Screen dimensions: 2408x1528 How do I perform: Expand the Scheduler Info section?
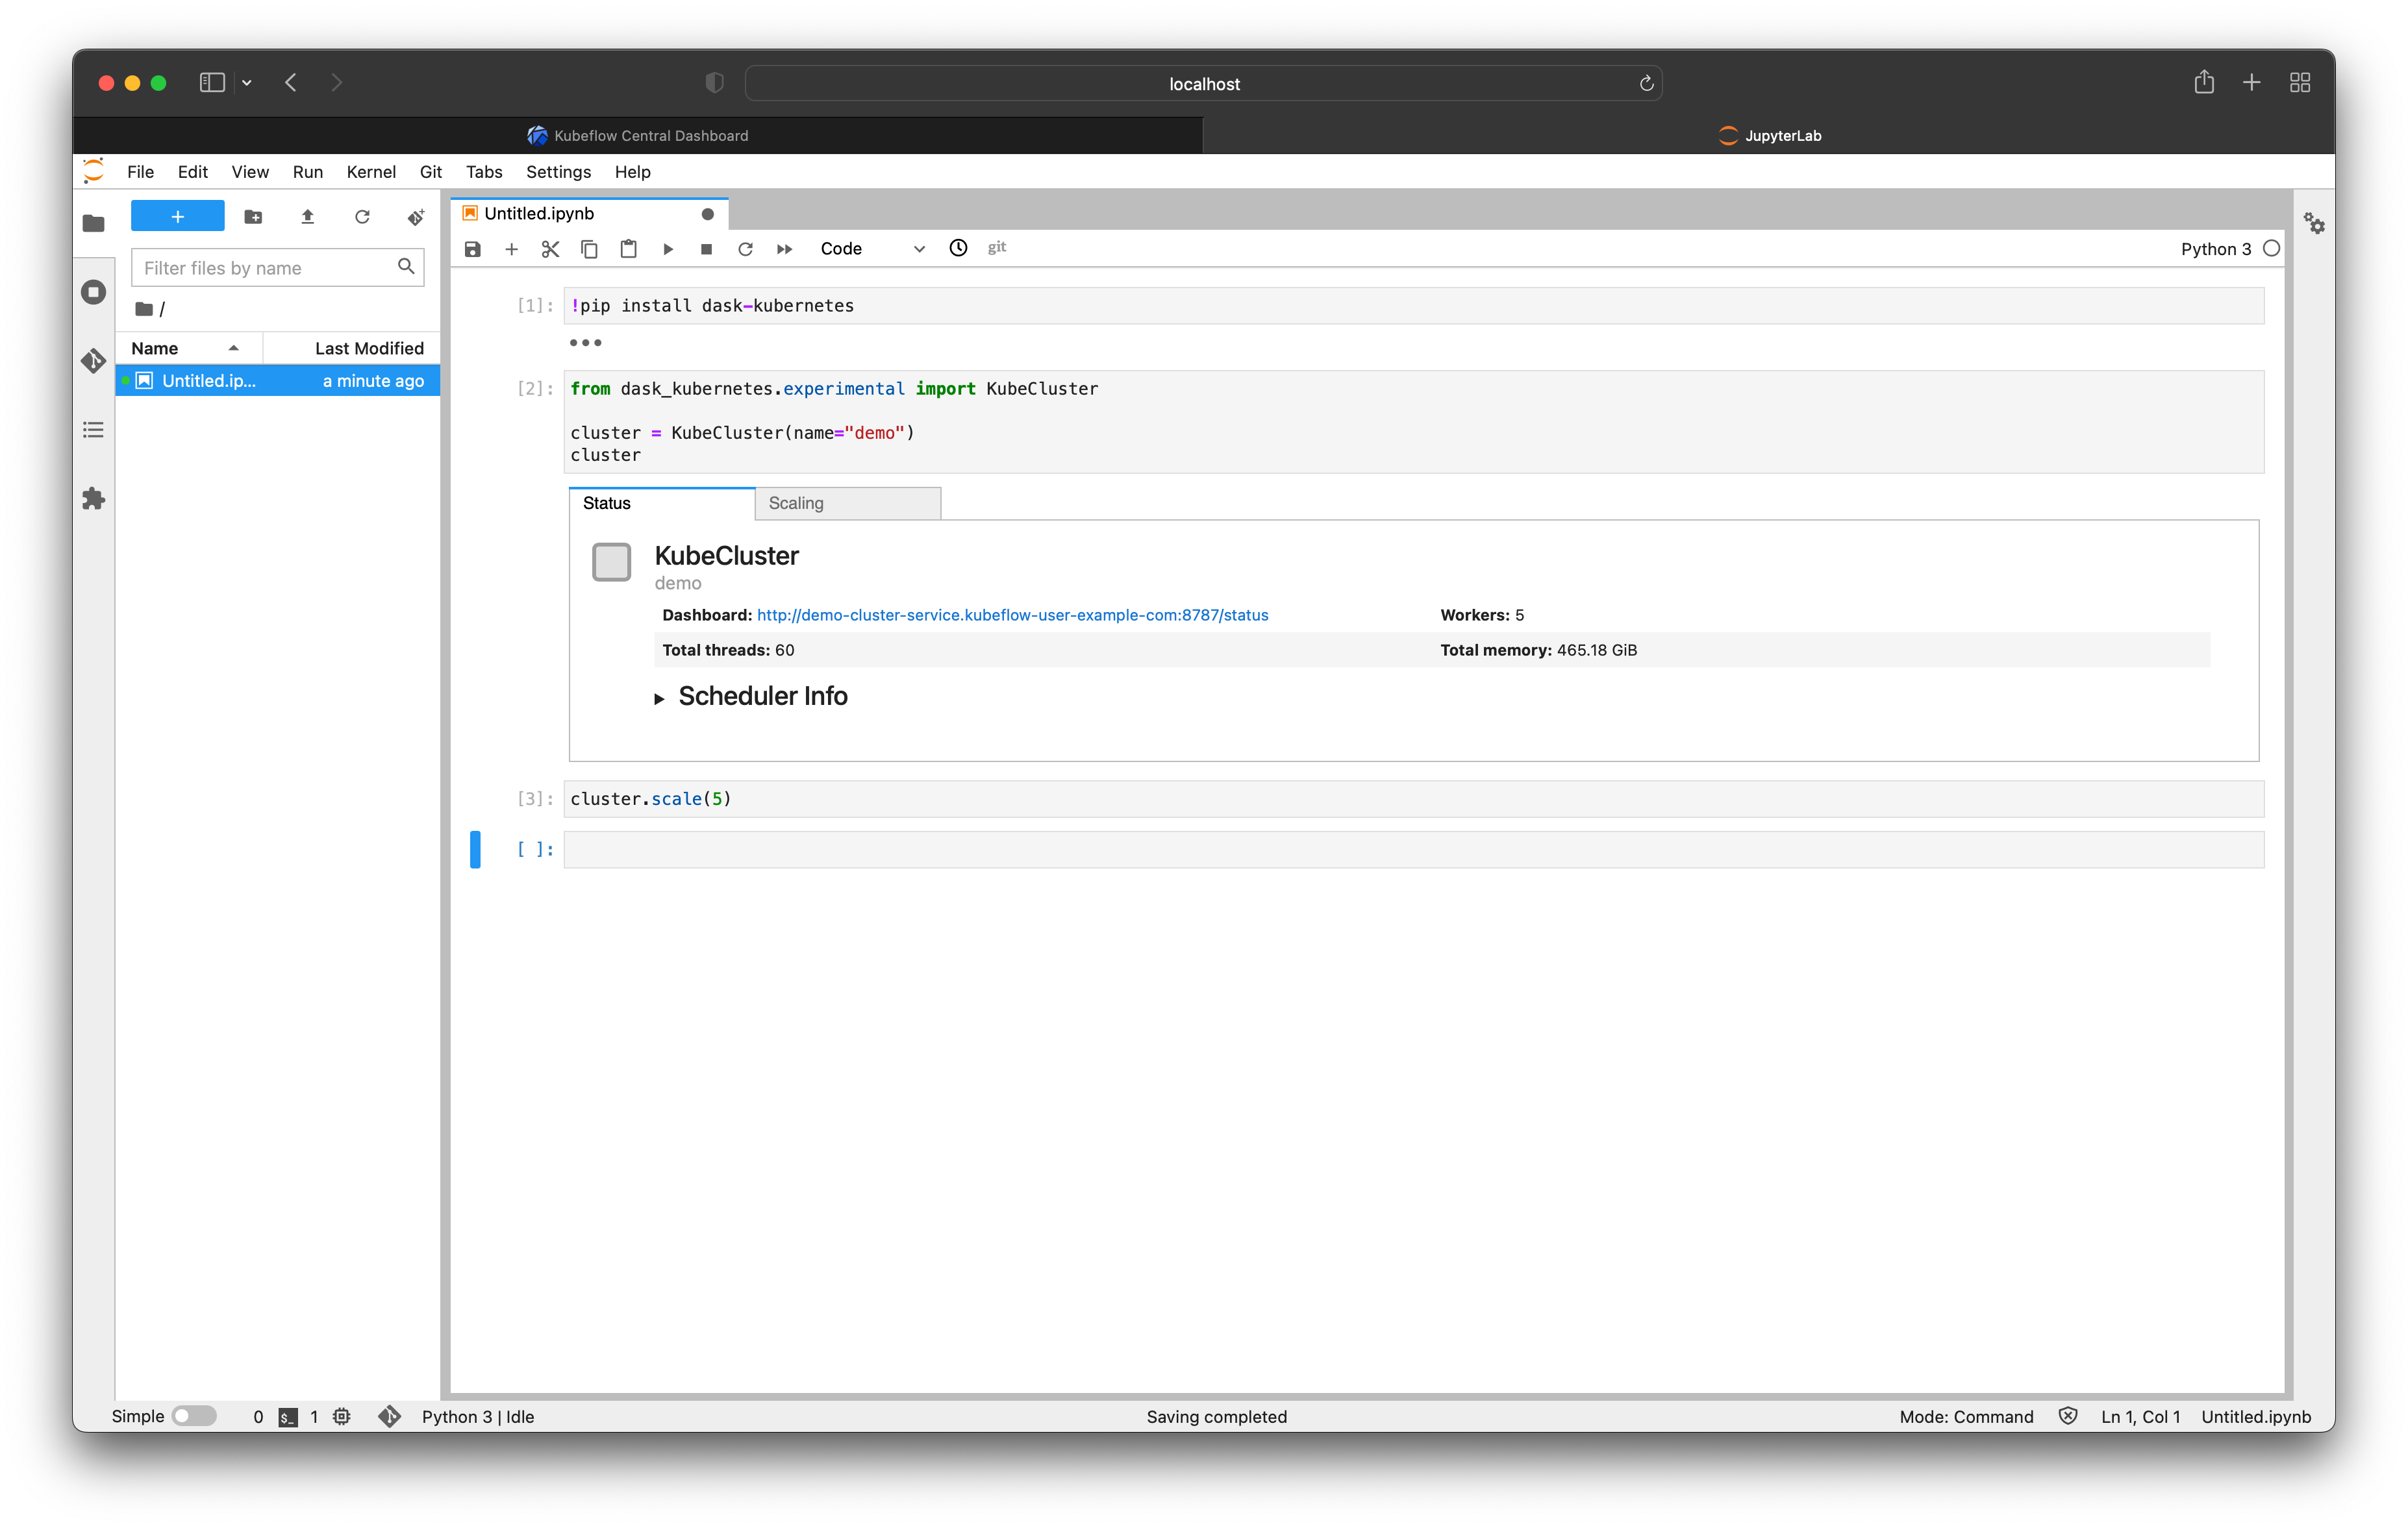pos(659,698)
